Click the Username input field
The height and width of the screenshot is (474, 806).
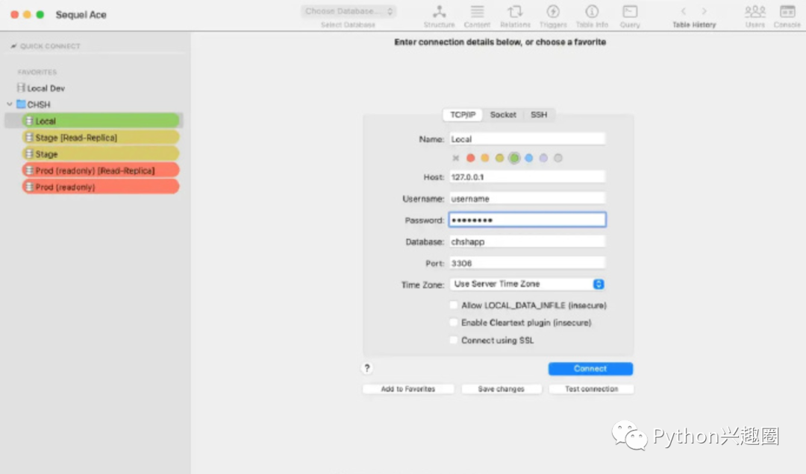click(528, 199)
